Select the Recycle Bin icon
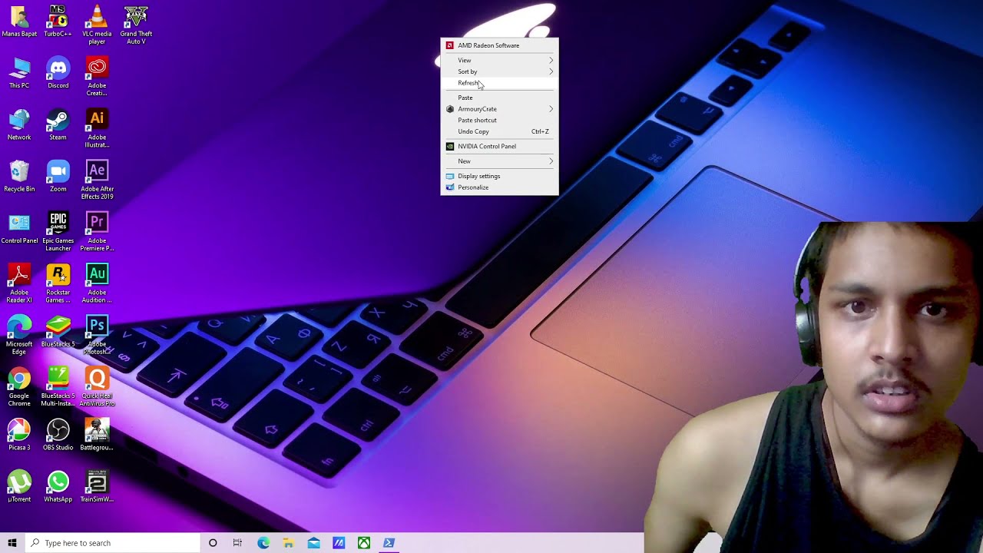The height and width of the screenshot is (553, 983). point(19,177)
